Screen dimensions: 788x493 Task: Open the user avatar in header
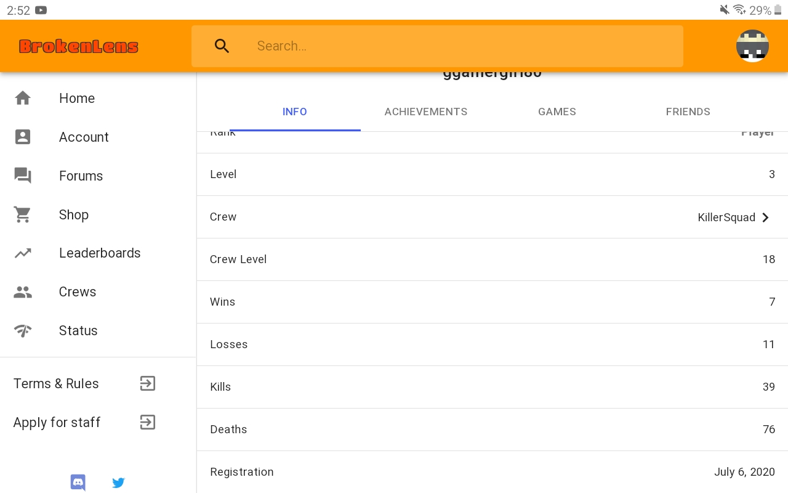(x=752, y=46)
